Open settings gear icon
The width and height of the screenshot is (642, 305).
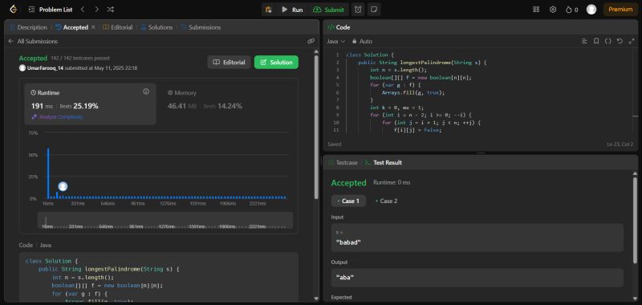[553, 10]
